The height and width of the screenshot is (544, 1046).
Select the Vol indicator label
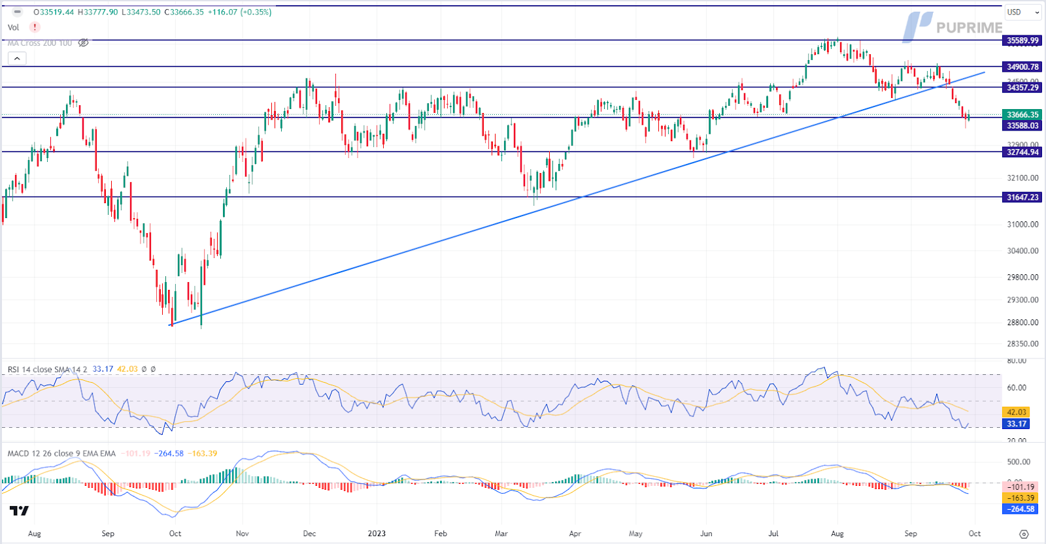pos(13,27)
